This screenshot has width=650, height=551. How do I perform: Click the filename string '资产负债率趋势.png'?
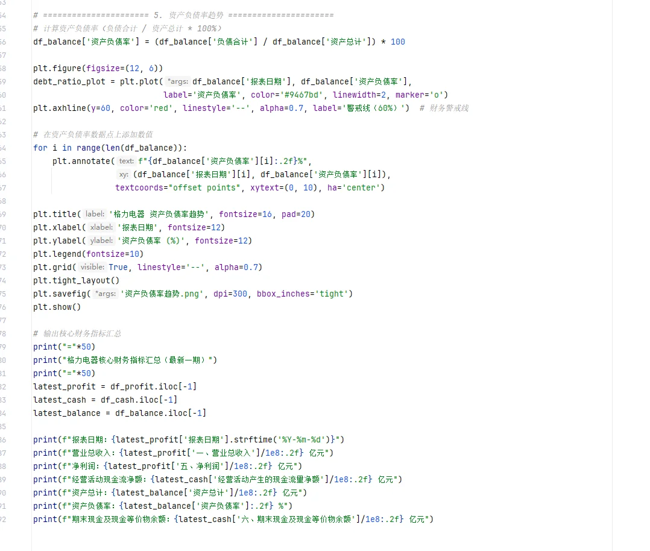[162, 294]
